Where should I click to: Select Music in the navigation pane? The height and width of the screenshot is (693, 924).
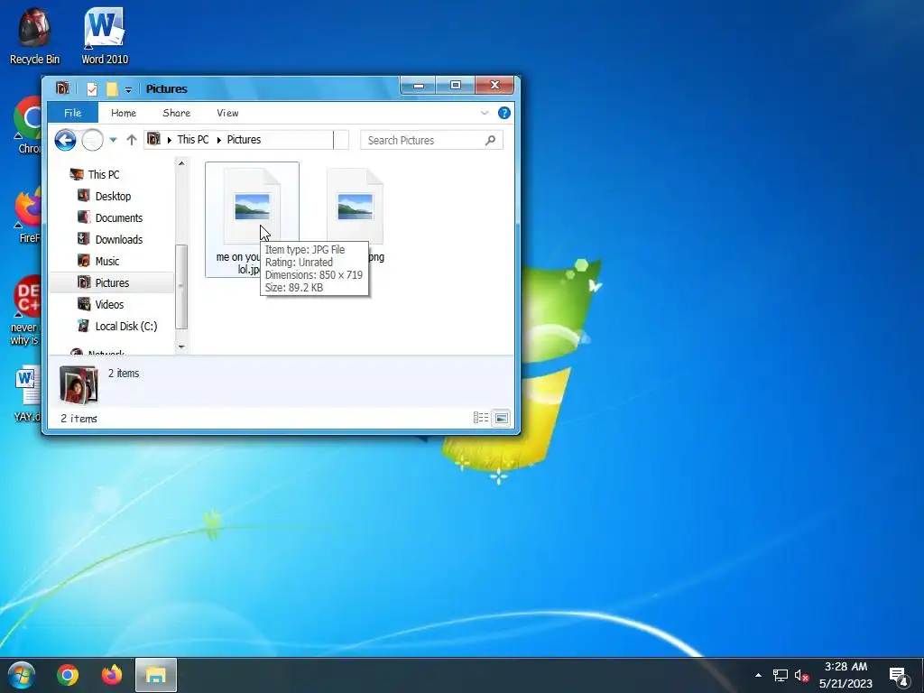(106, 261)
